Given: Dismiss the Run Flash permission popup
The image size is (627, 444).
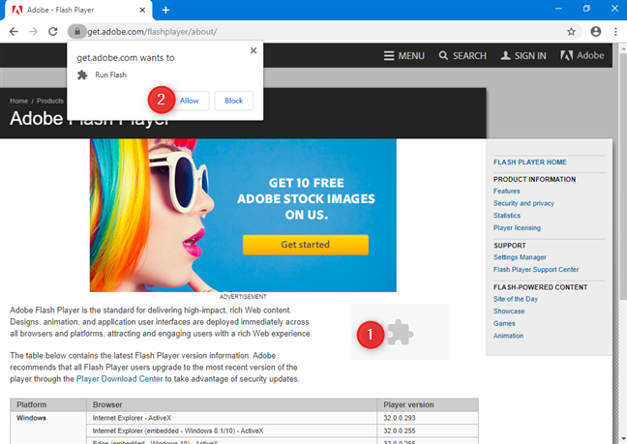Looking at the screenshot, I should 254,50.
